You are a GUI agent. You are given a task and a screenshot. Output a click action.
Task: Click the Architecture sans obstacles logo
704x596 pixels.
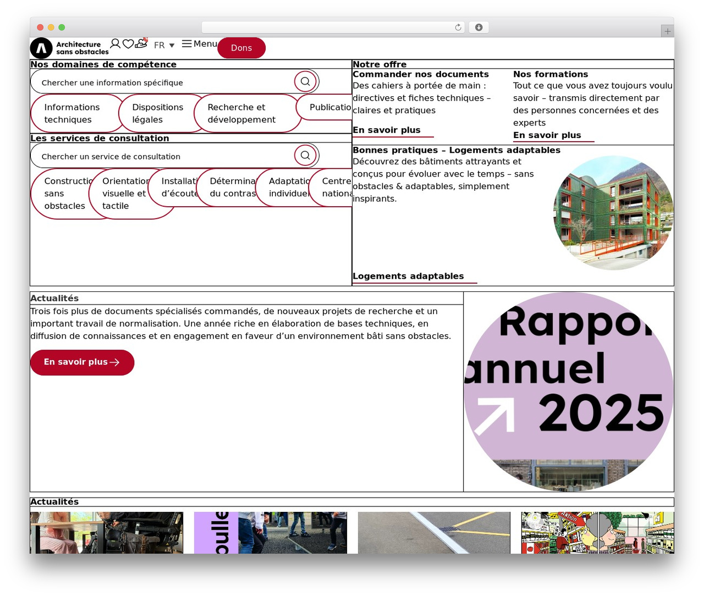[70, 48]
